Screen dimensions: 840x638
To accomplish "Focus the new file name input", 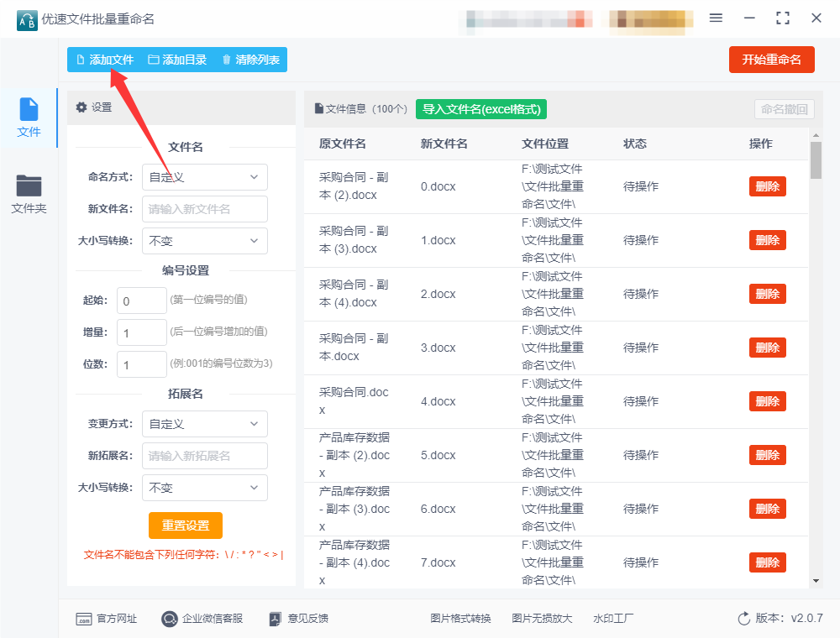I will pyautogui.click(x=205, y=209).
